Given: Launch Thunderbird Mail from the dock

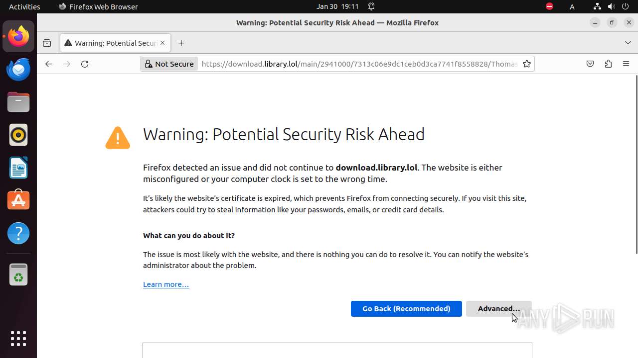Looking at the screenshot, I should coord(18,70).
